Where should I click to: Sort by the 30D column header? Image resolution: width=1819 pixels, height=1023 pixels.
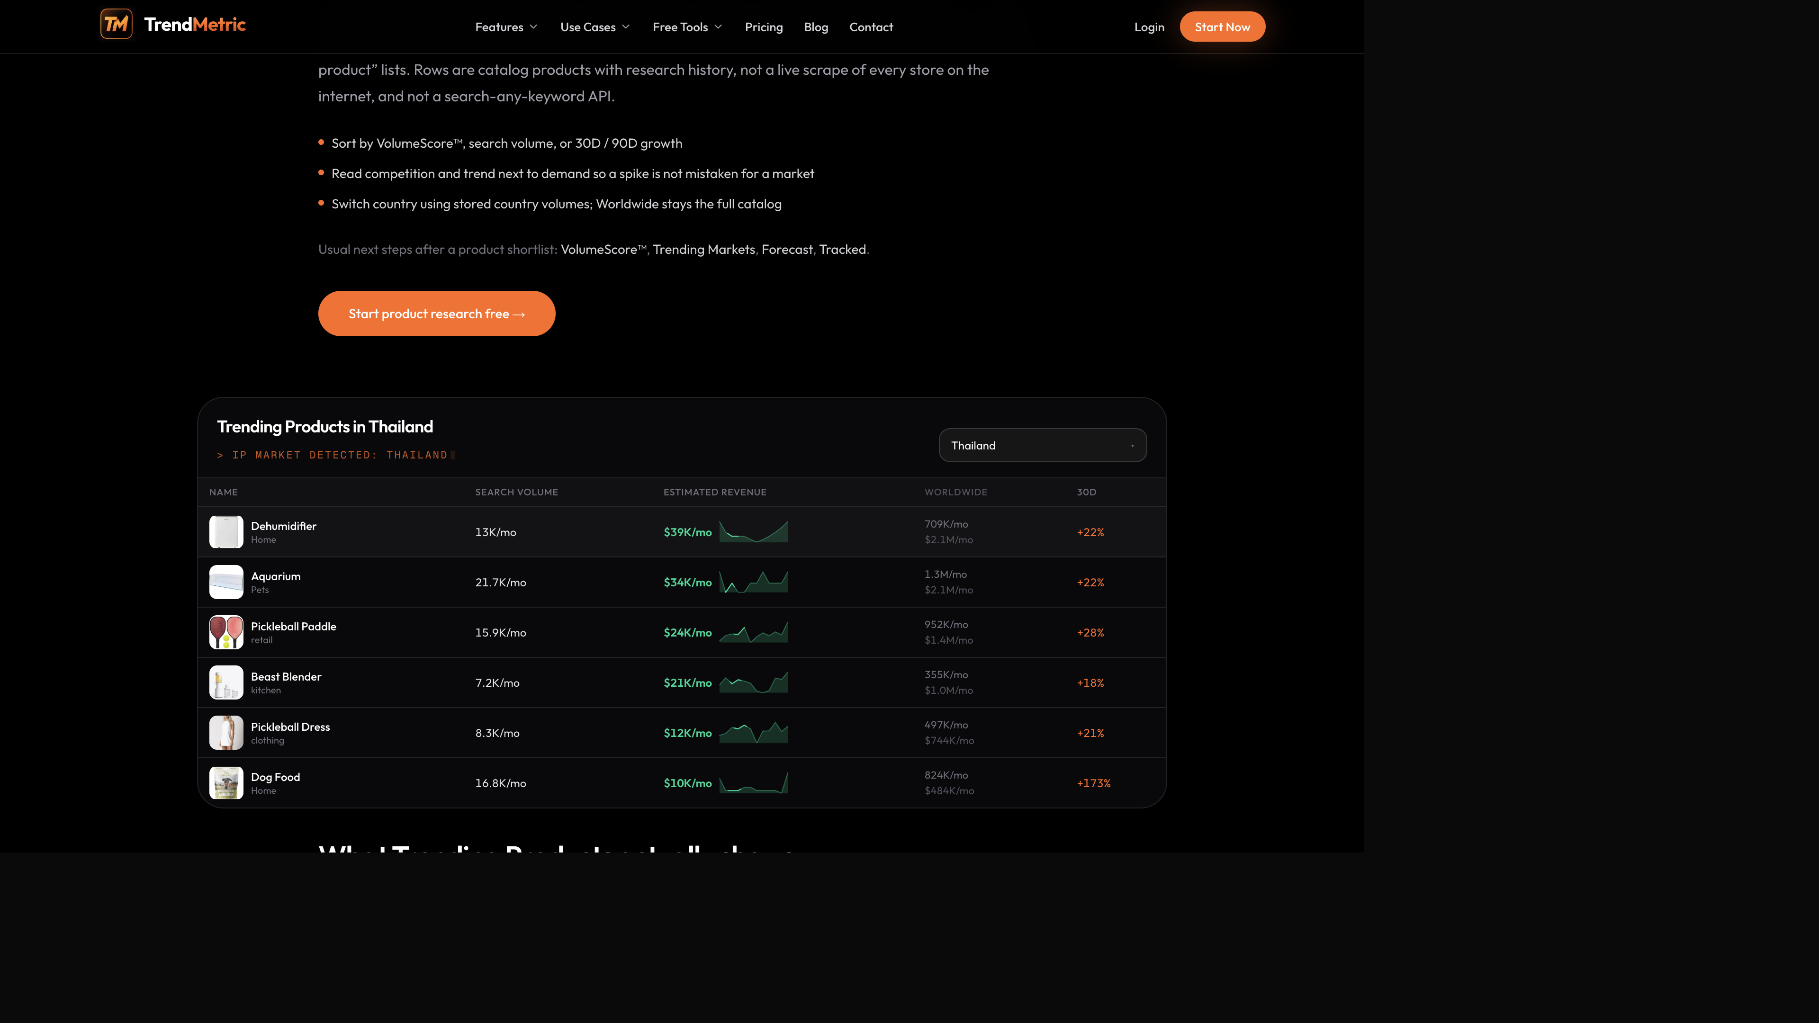pyautogui.click(x=1086, y=492)
